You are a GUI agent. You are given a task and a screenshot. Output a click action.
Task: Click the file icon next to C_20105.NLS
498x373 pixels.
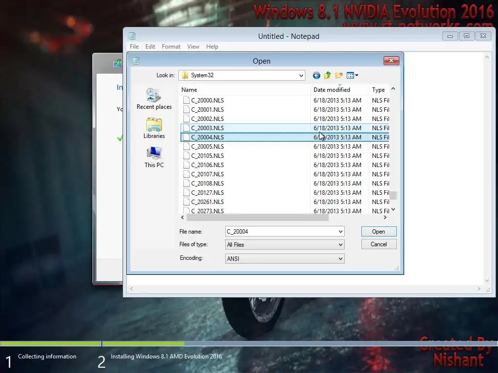pyautogui.click(x=186, y=156)
